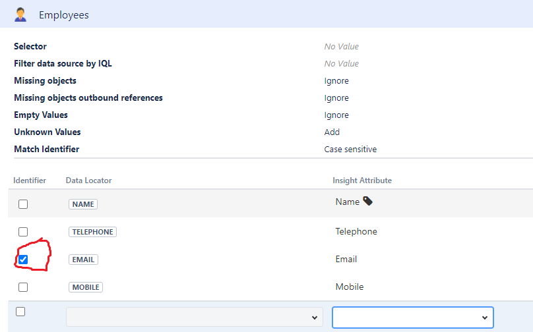Click the NAME data locator tag

83,204
